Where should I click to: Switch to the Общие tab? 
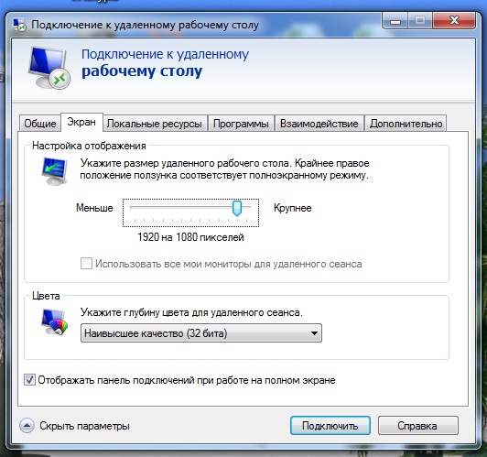(40, 124)
